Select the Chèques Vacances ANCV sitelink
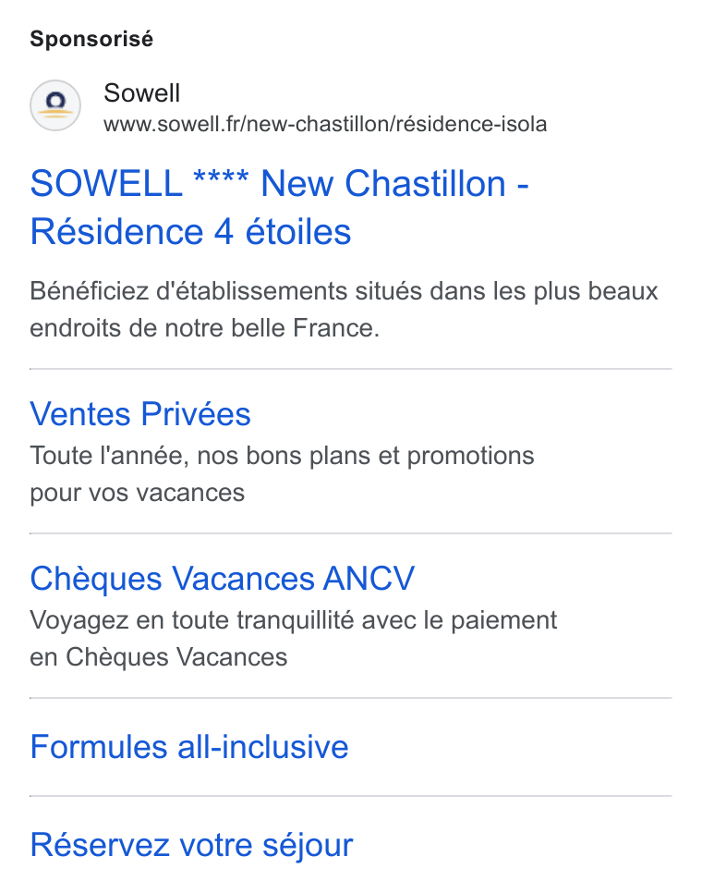 tap(223, 579)
